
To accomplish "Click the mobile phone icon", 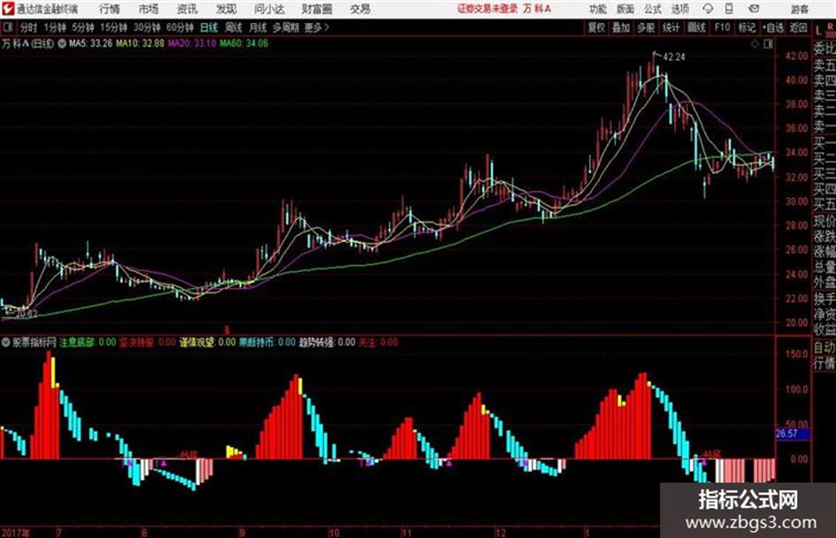I will (x=729, y=9).
